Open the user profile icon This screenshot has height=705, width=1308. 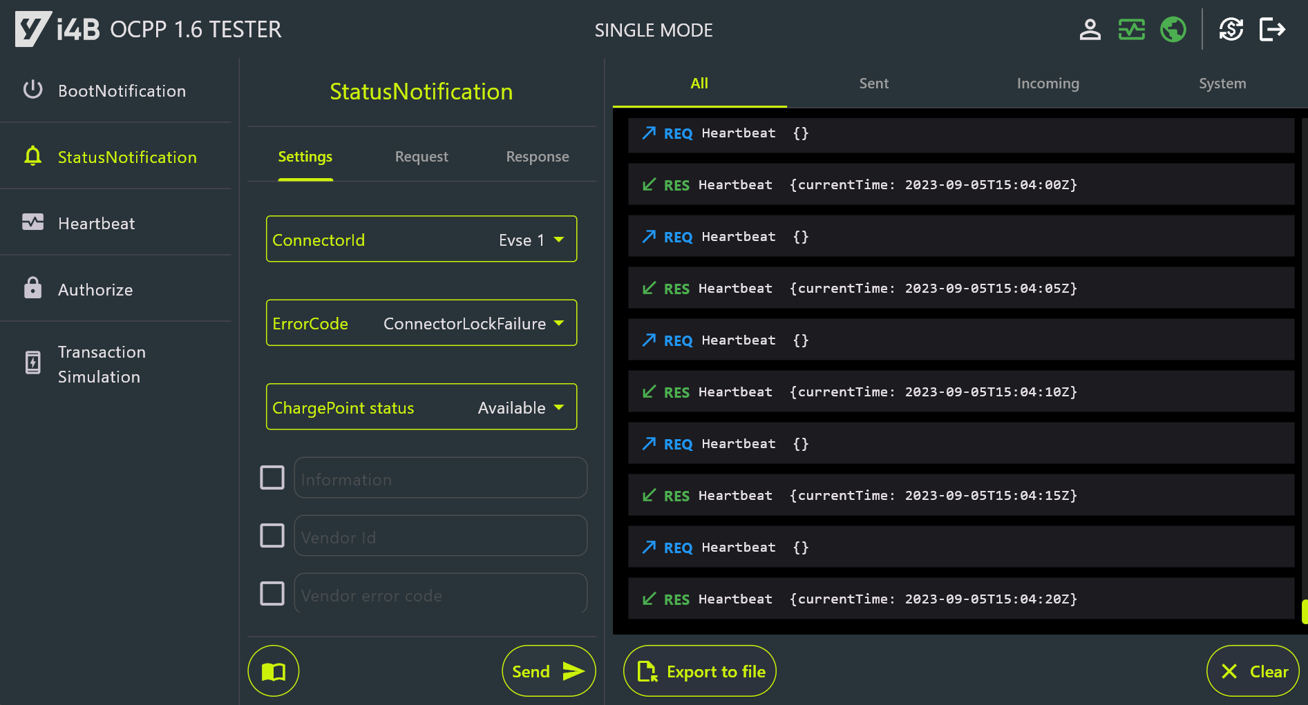coord(1090,29)
